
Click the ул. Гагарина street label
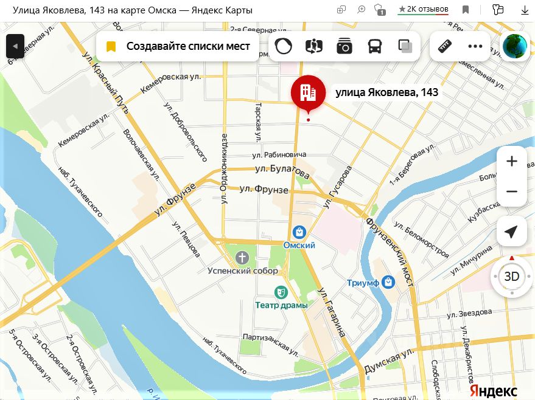(332, 312)
